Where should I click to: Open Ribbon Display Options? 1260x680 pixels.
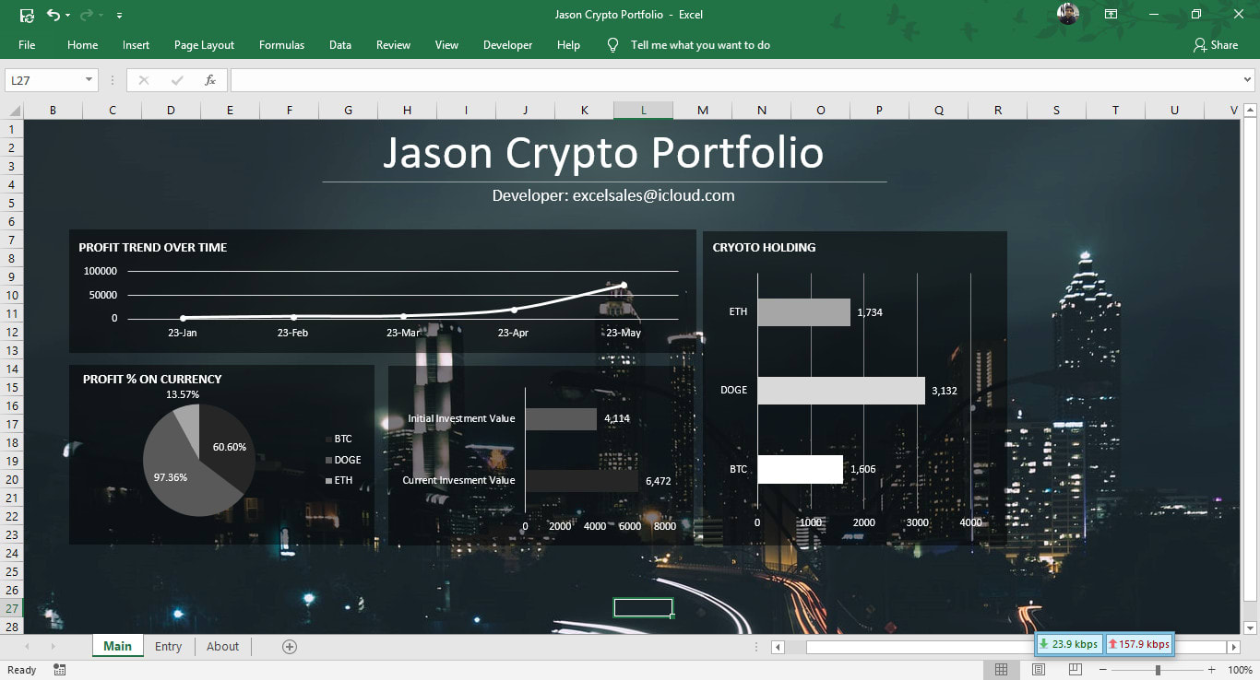[1111, 15]
